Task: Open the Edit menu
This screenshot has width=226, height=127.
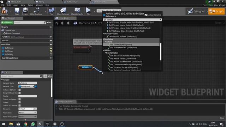Action: point(9,5)
